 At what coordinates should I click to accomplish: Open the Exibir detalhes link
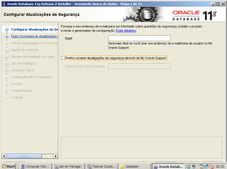(x=126, y=31)
